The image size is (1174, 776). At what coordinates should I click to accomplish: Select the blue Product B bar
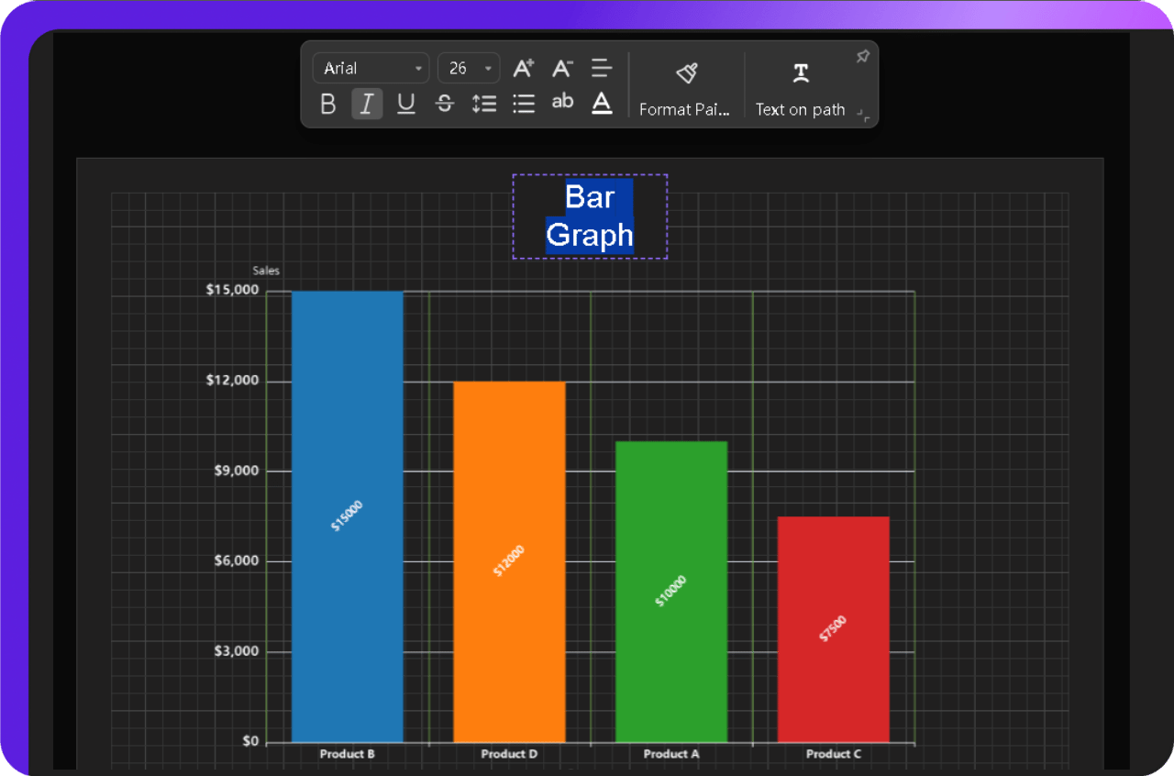point(348,516)
